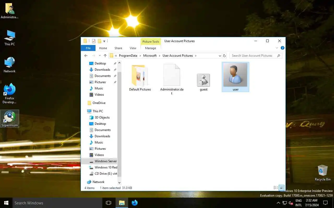
Task: Select the Administrator.dat file icon
Action: tap(172, 75)
